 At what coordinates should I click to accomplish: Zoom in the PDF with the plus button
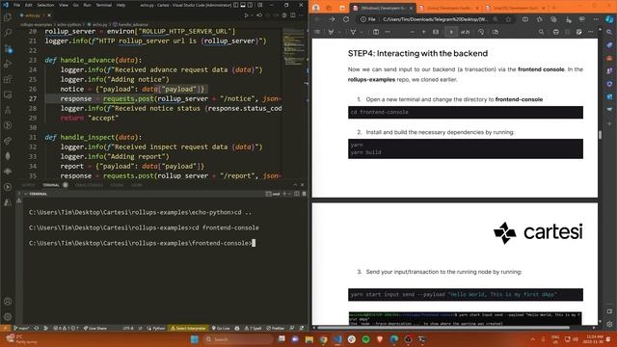(x=424, y=32)
